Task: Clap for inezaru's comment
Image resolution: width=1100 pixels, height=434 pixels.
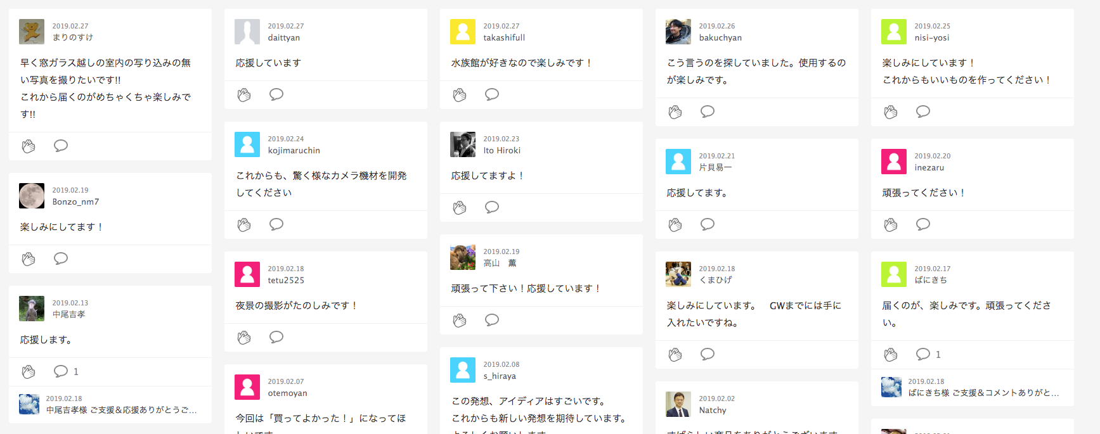Action: pos(891,225)
